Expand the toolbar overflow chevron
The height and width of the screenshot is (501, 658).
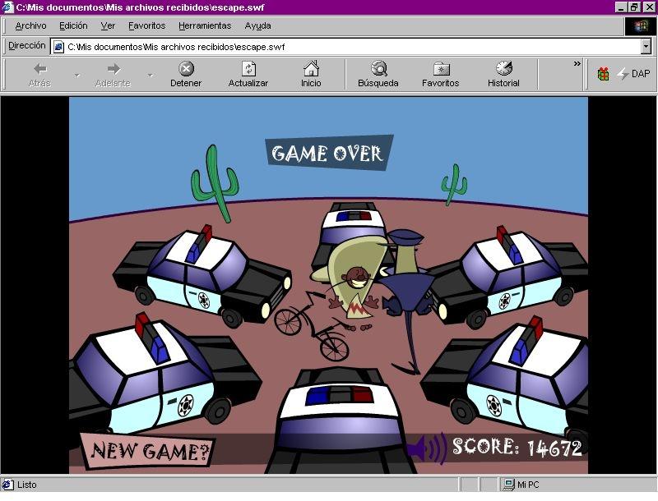(x=577, y=64)
